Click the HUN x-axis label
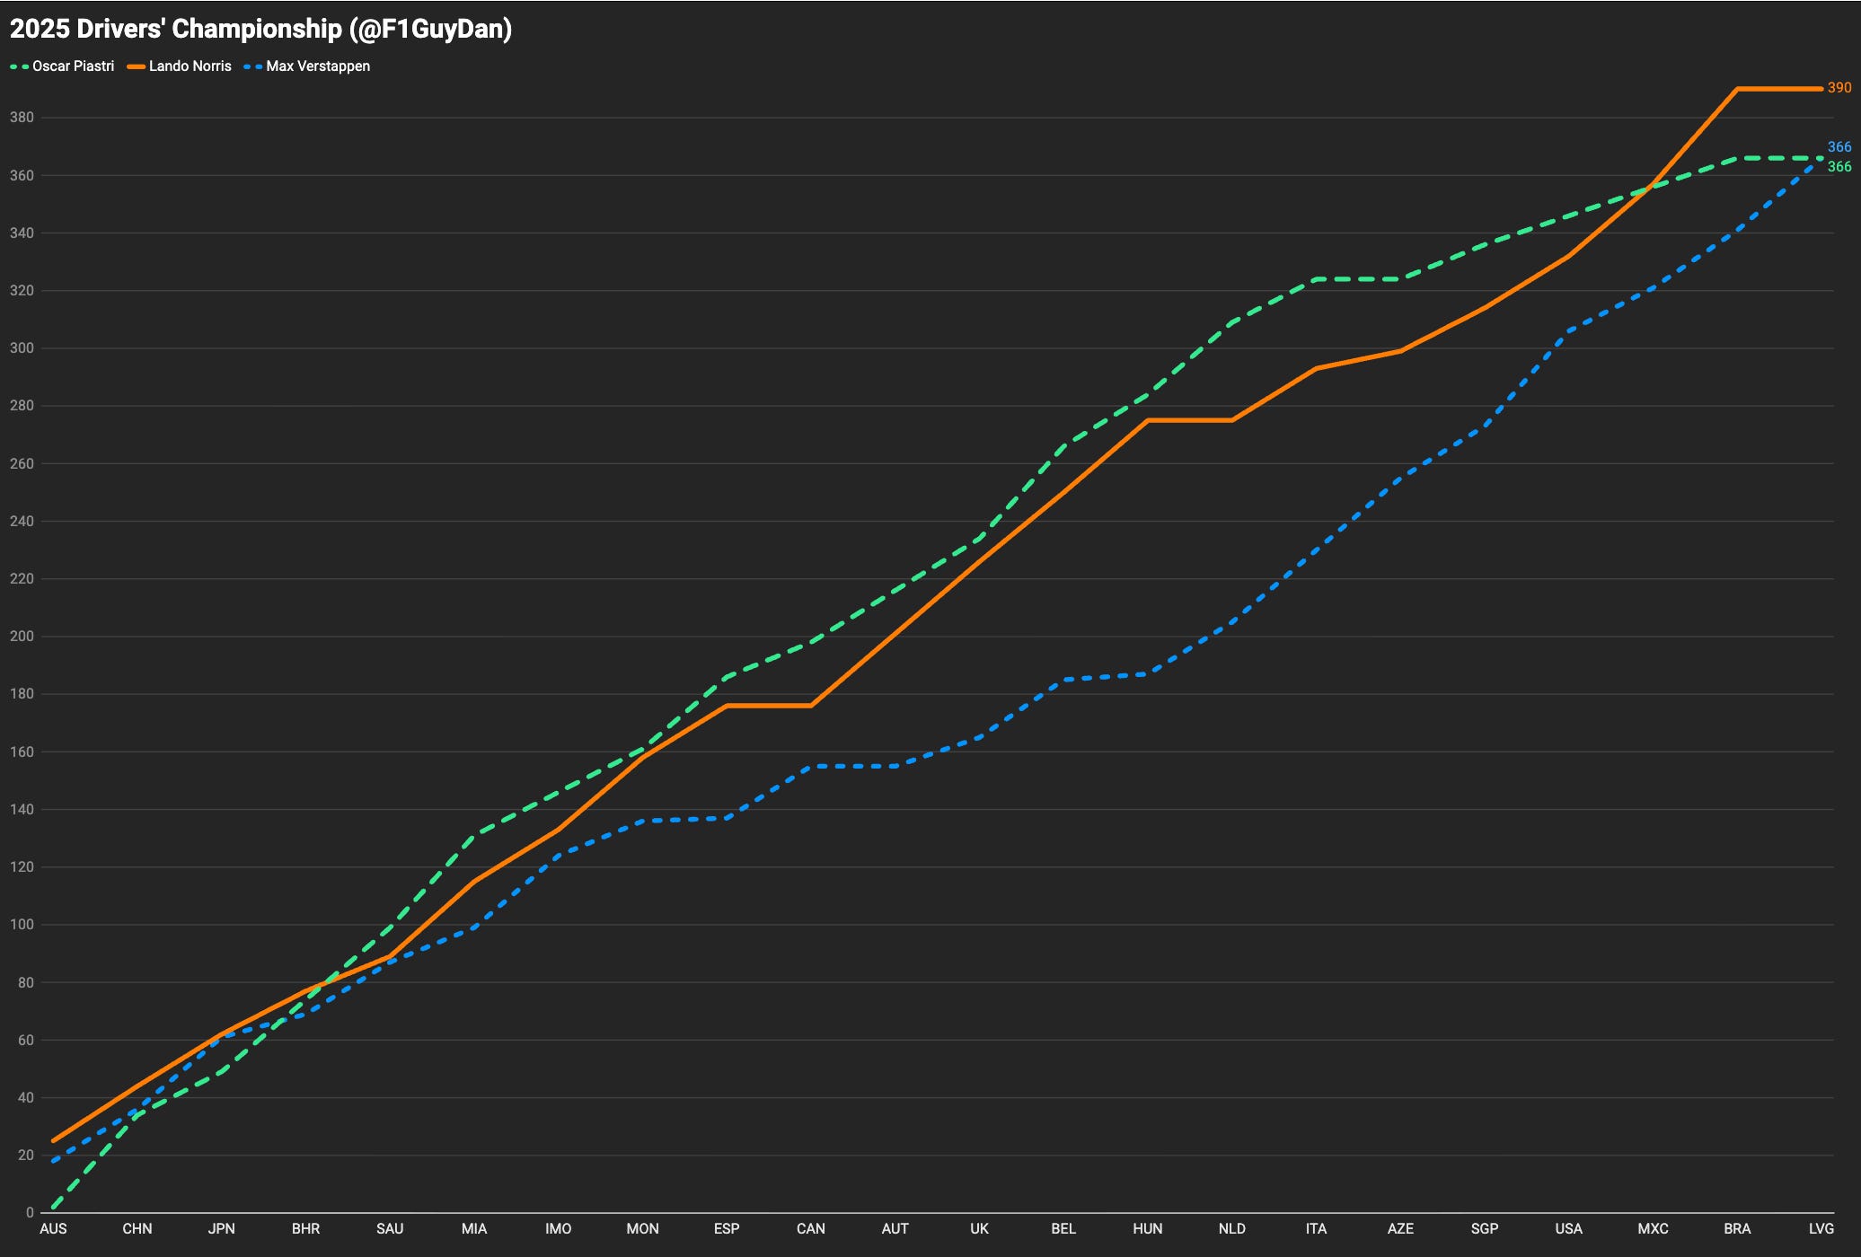The width and height of the screenshot is (1861, 1257). [1148, 1228]
